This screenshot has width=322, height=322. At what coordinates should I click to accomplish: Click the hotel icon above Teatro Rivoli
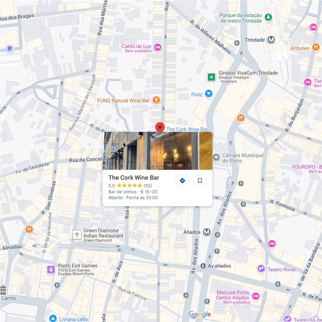click(272, 244)
